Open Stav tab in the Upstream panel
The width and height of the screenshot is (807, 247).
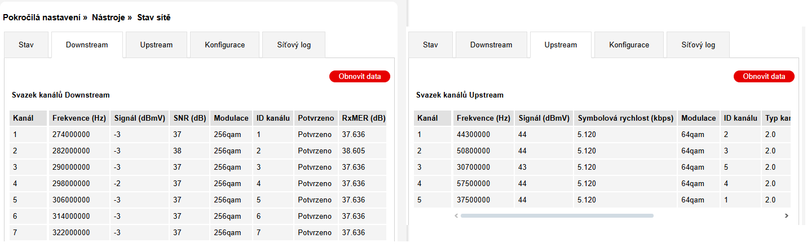click(430, 45)
